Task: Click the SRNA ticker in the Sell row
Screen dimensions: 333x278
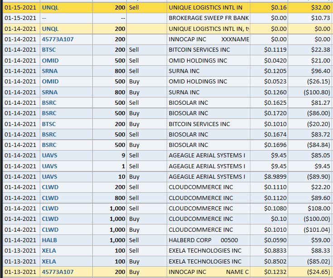Action: pyautogui.click(x=50, y=71)
